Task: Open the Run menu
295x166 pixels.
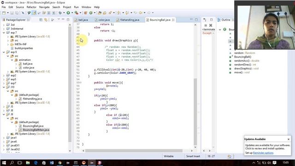Action: (76, 7)
